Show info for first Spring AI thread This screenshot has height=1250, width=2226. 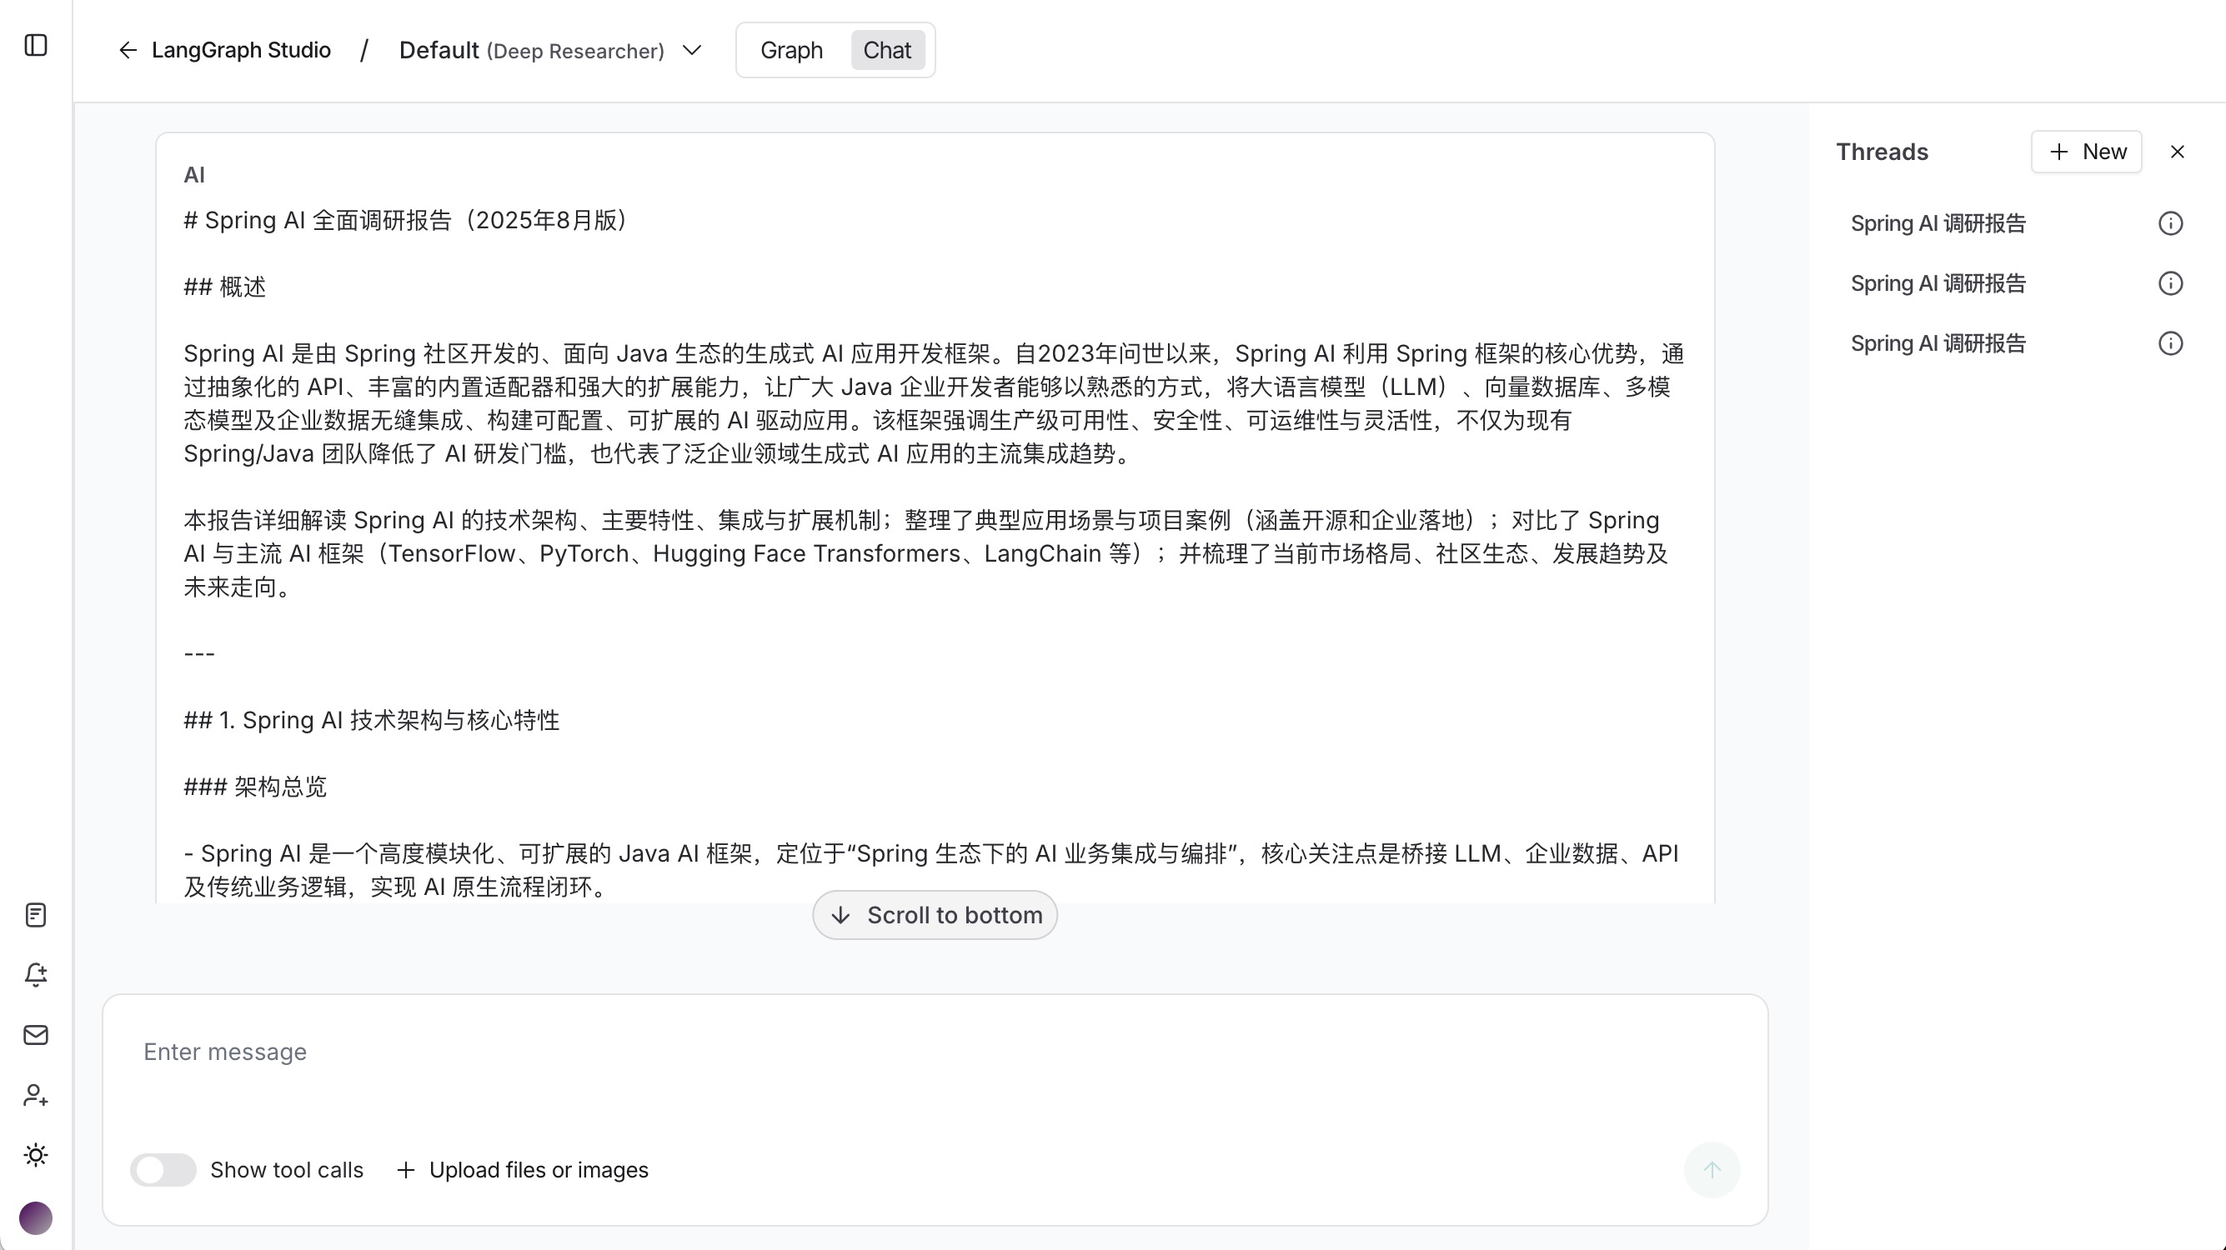tap(2170, 223)
